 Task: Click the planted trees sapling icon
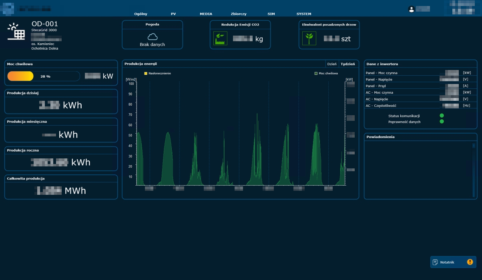[309, 38]
